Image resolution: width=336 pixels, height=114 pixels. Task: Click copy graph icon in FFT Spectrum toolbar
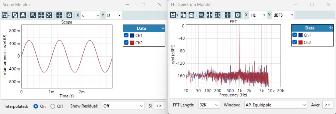pos(183,15)
